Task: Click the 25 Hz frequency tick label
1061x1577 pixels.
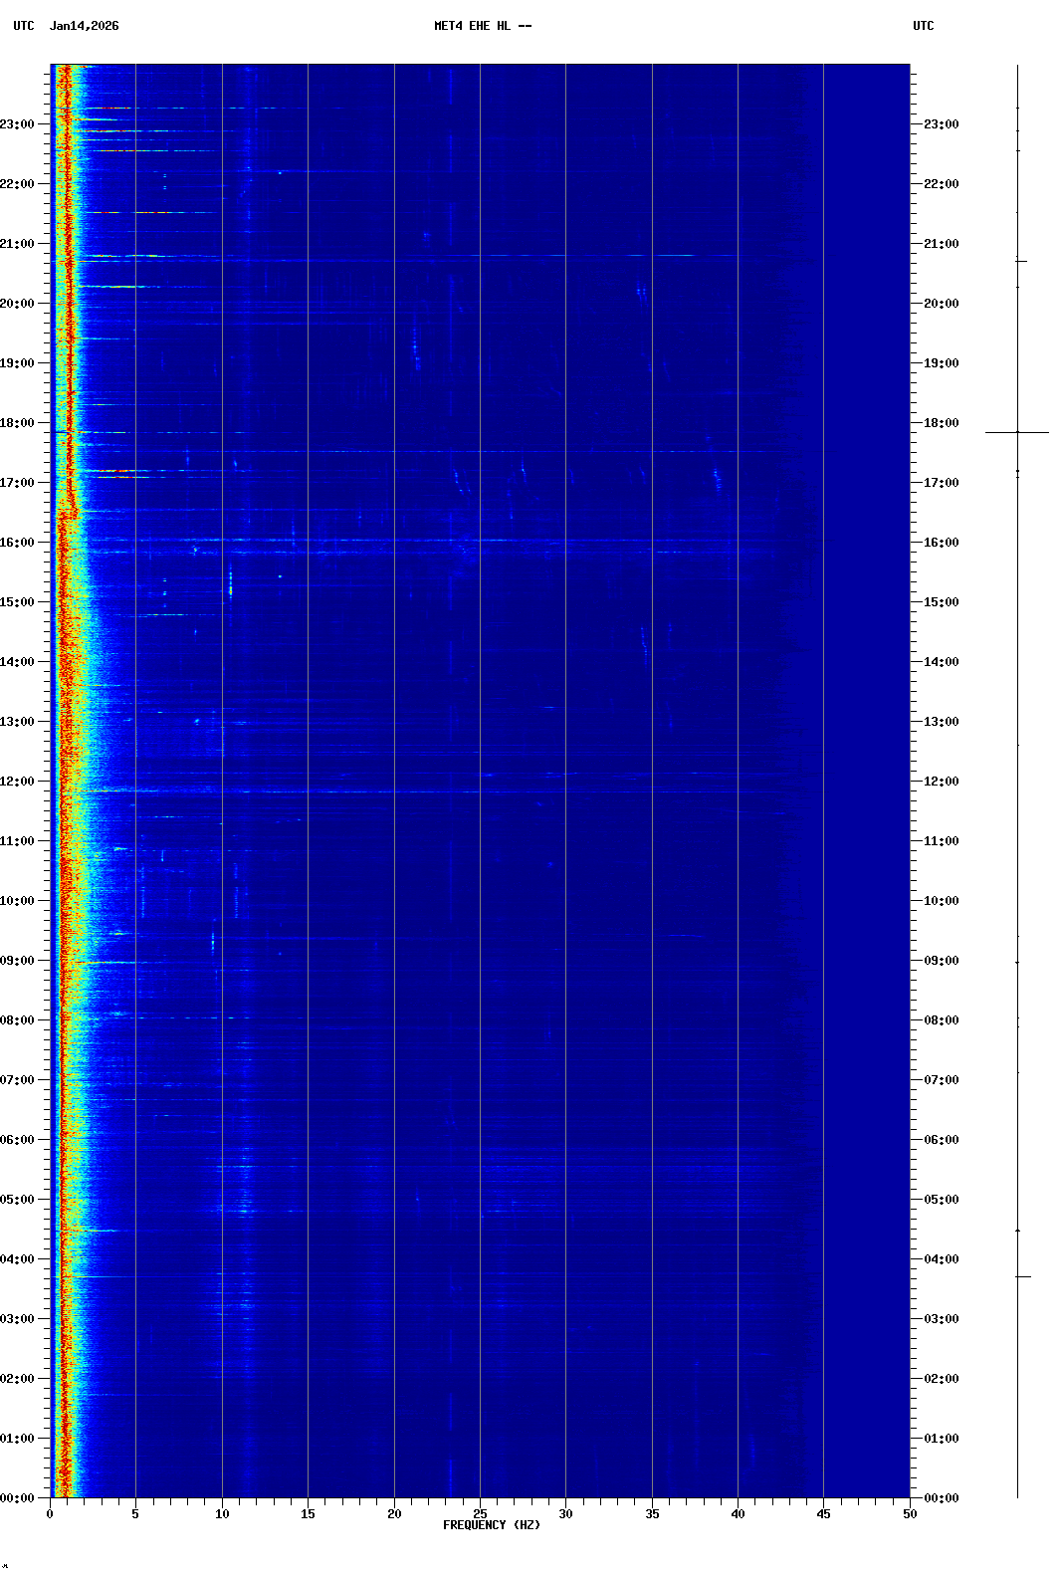Action: click(480, 1513)
